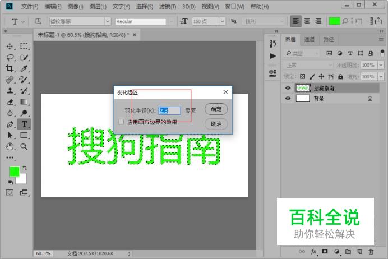The width and height of the screenshot is (388, 259).
Task: Select the Eyedropper tool
Action: 24,68
